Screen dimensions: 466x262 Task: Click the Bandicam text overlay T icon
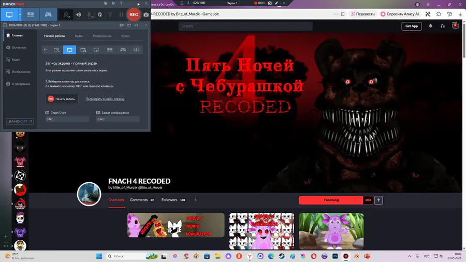tap(110, 14)
